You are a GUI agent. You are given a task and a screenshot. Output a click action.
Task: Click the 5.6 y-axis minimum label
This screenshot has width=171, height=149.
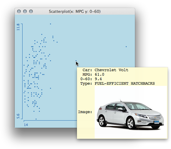(18, 116)
